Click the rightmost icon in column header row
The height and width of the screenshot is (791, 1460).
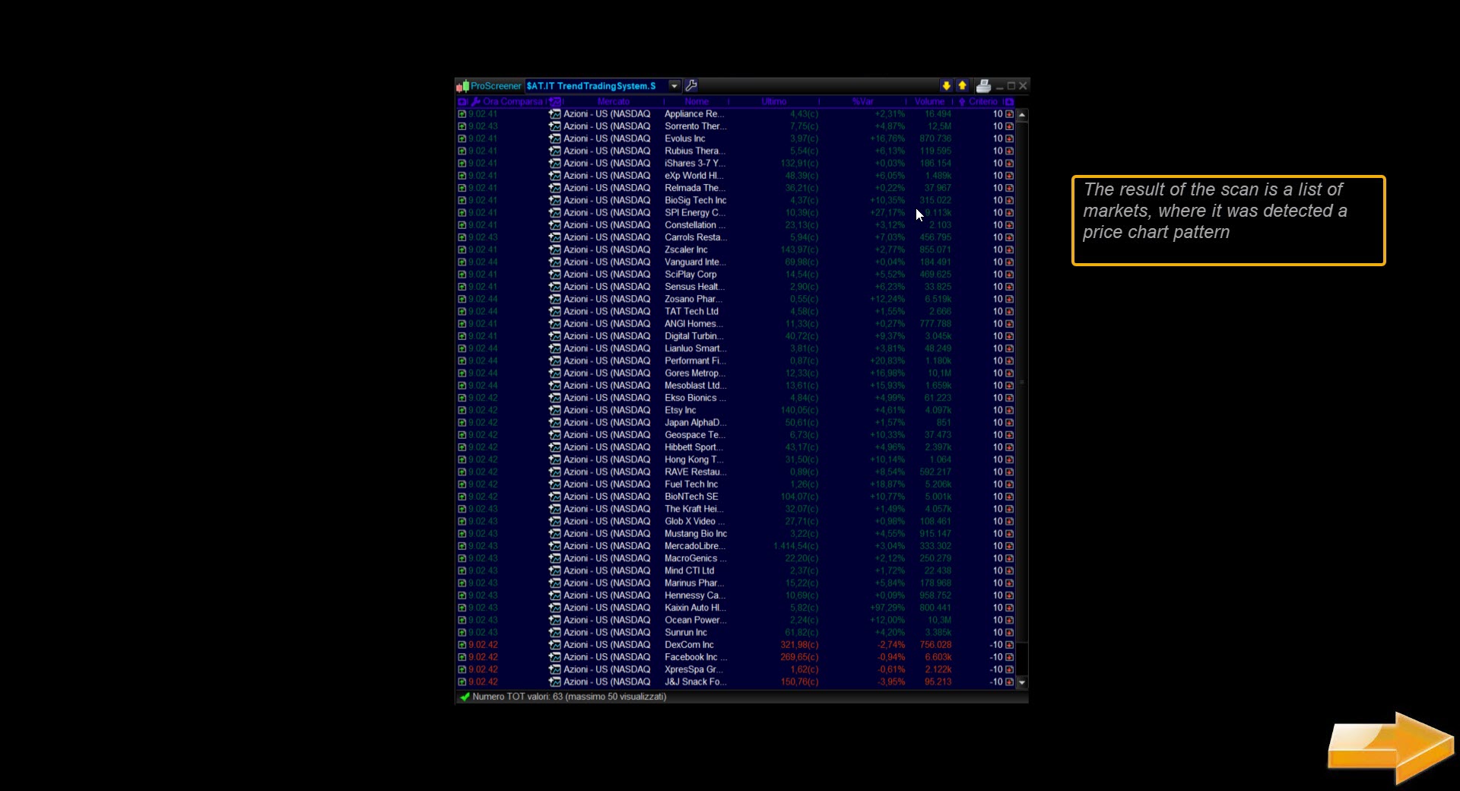tap(1009, 101)
